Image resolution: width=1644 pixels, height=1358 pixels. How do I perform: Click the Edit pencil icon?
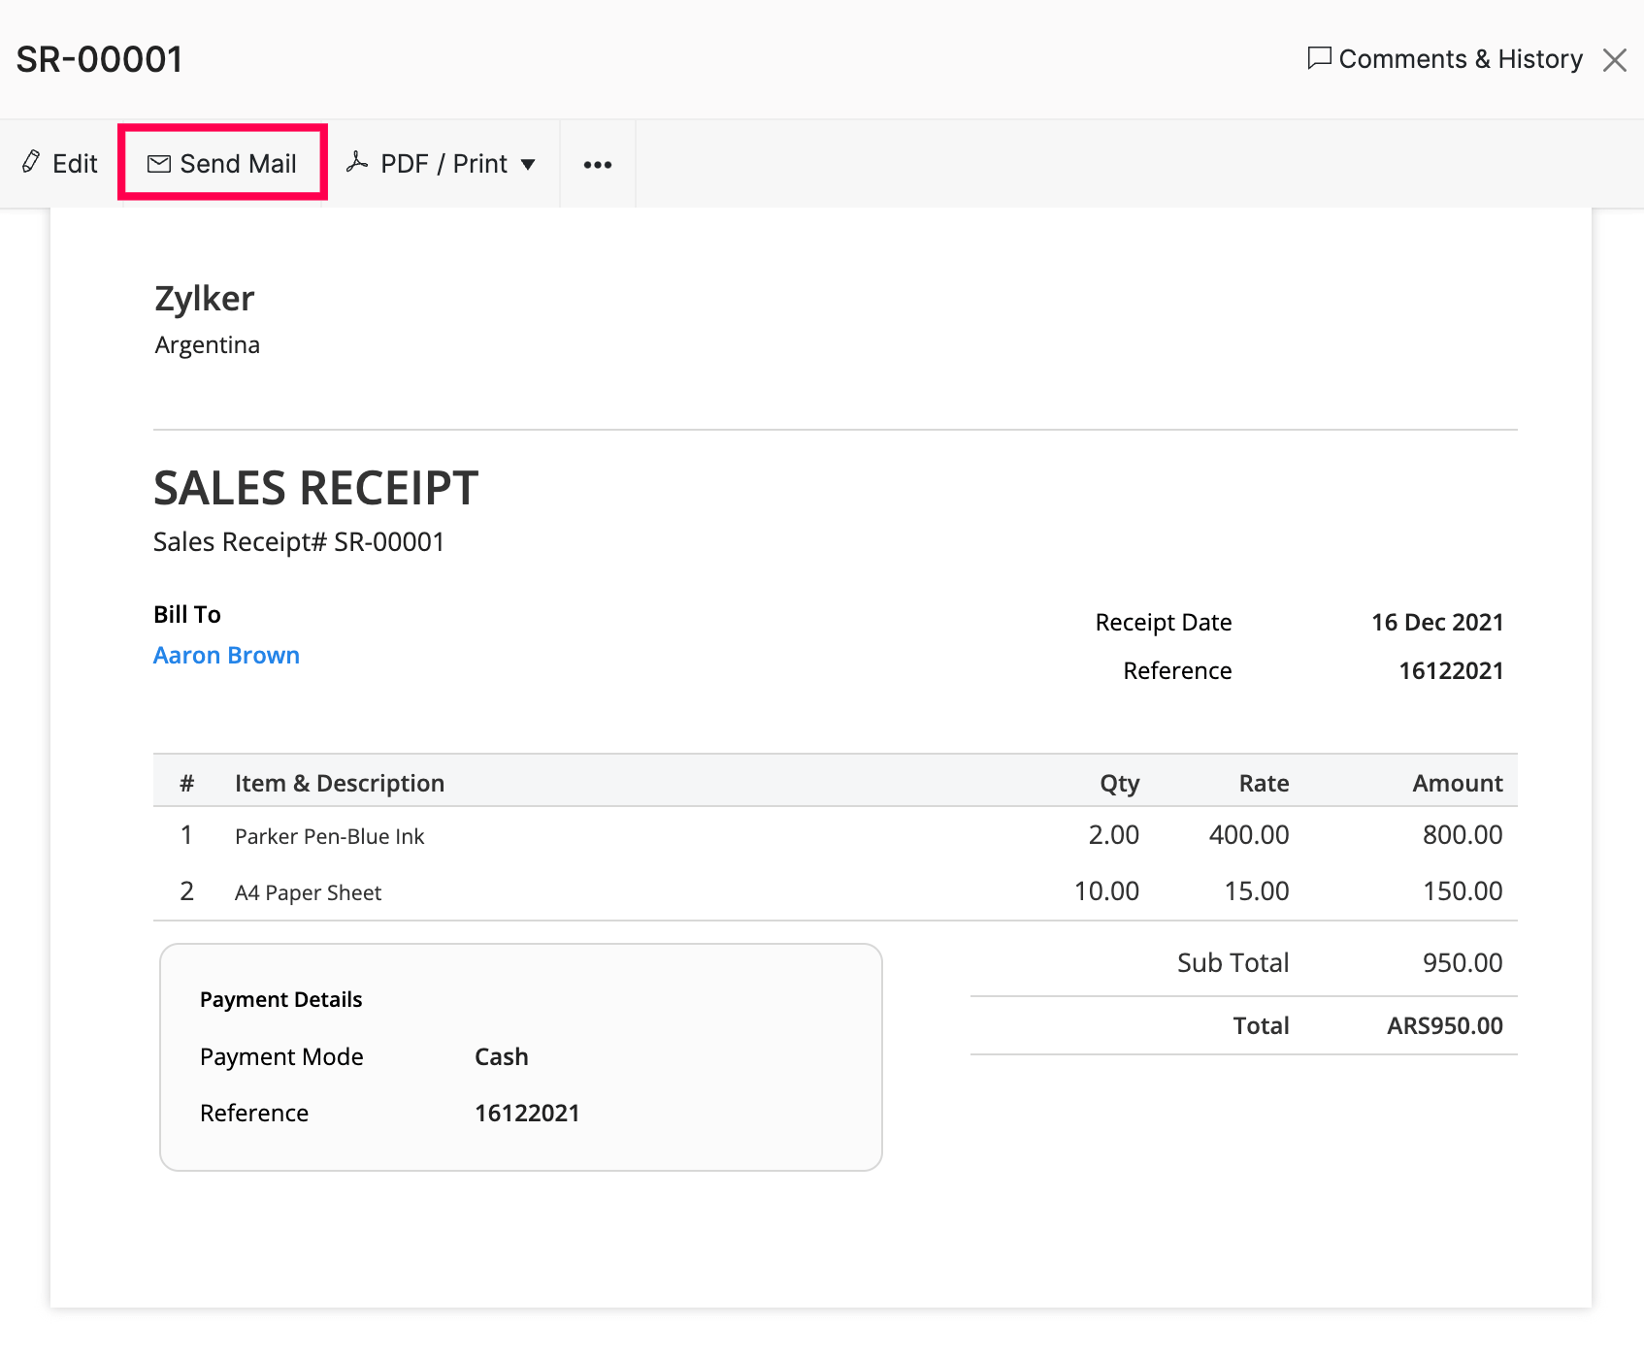[30, 162]
